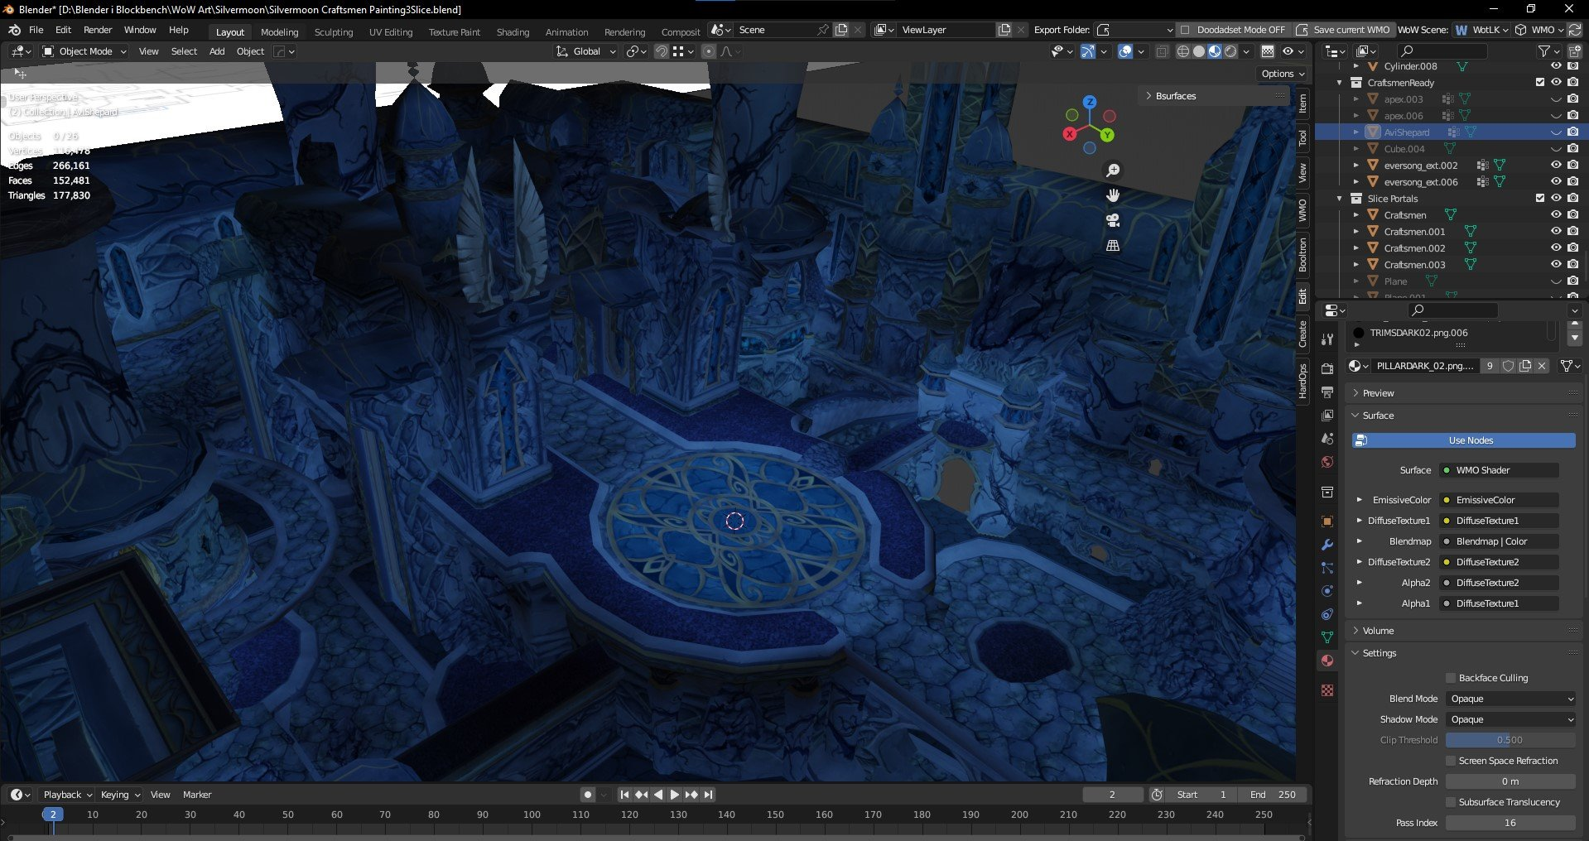Expand the Volume panel
Image resolution: width=1589 pixels, height=841 pixels.
click(x=1378, y=631)
